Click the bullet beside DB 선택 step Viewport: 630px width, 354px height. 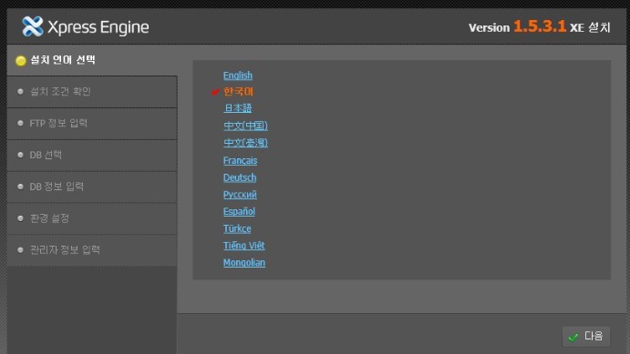pyautogui.click(x=20, y=155)
